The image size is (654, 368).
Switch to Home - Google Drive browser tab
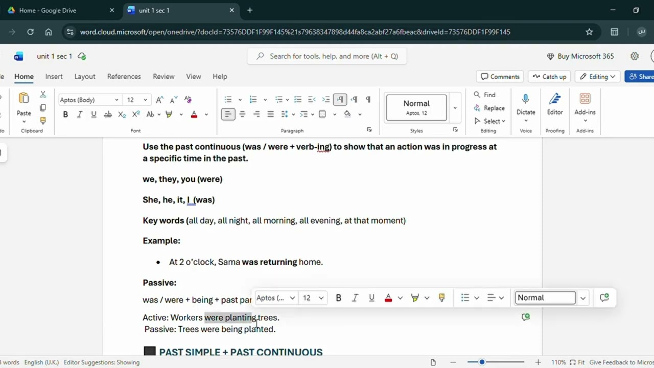tap(60, 10)
